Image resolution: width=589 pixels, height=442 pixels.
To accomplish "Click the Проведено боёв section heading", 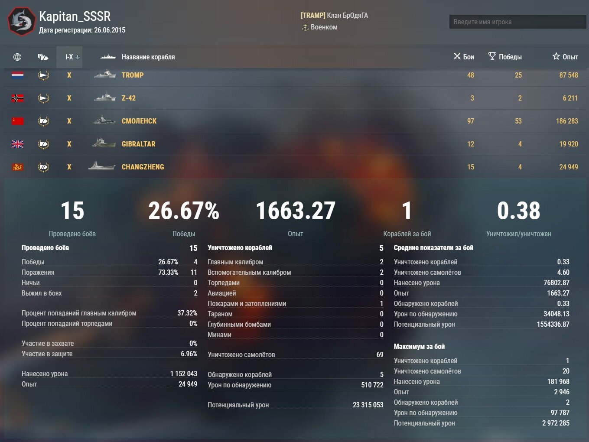I will click(46, 248).
